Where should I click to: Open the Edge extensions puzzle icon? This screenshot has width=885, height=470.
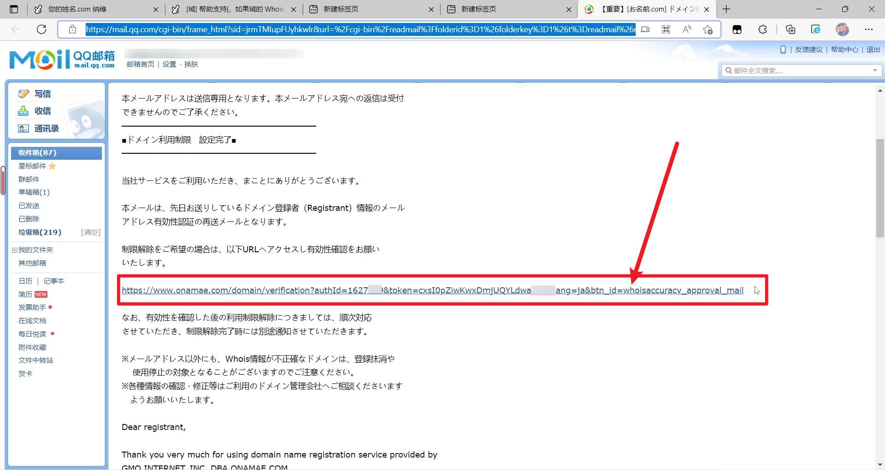[762, 29]
